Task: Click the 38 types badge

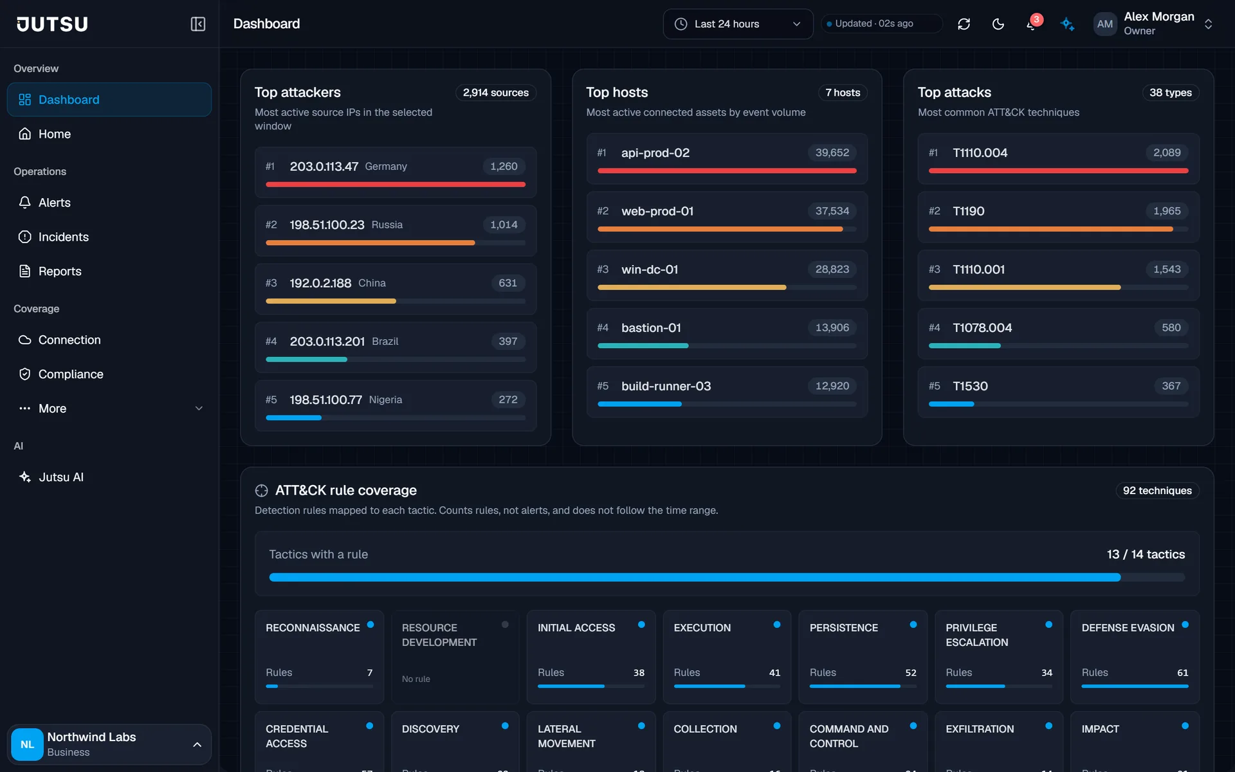Action: click(1170, 93)
